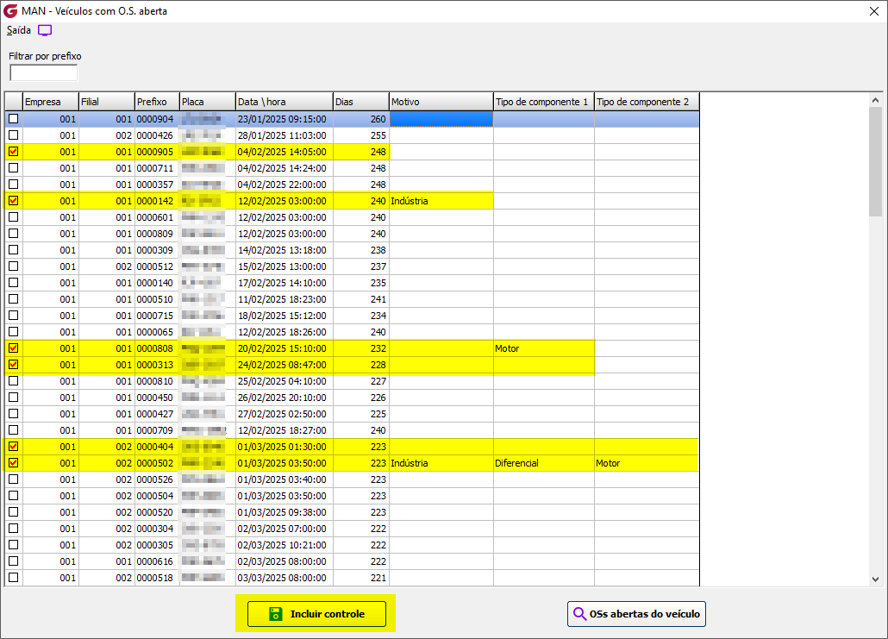This screenshot has width=888, height=639.
Task: Click the 227 dias cell
Action: (x=361, y=381)
